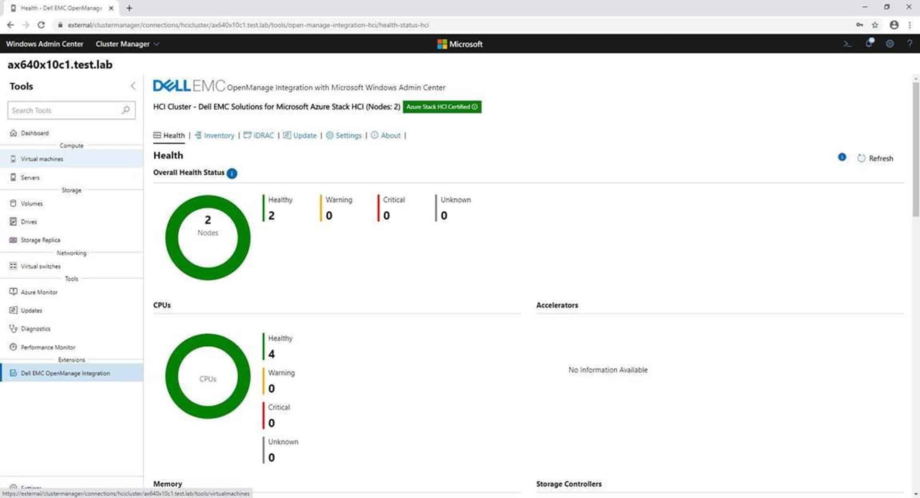Screen dimensions: 920x498
Task: Switch to the About tab
Action: click(386, 136)
